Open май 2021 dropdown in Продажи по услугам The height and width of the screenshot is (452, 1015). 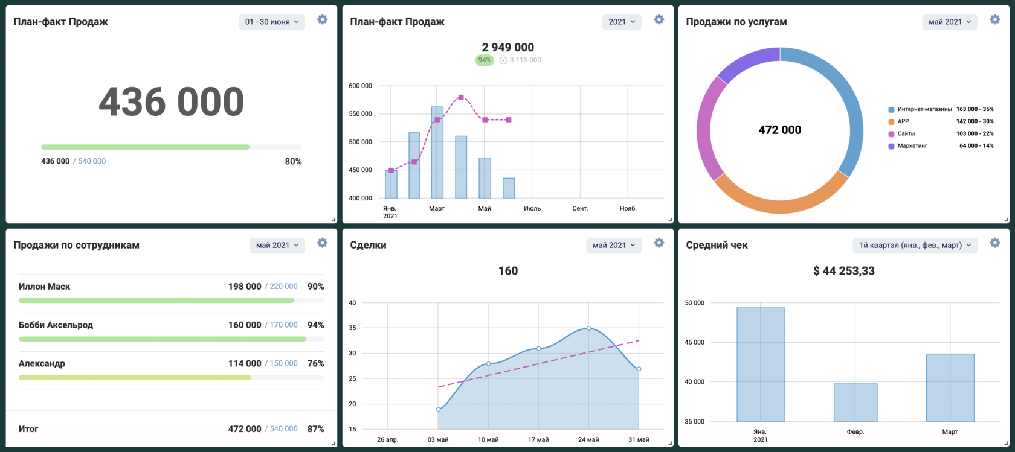point(949,22)
